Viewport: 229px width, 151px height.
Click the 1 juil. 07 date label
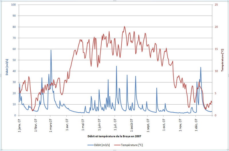pos(115,124)
